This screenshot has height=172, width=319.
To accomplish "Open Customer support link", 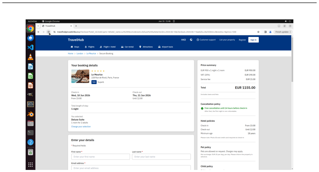I will [206, 40].
